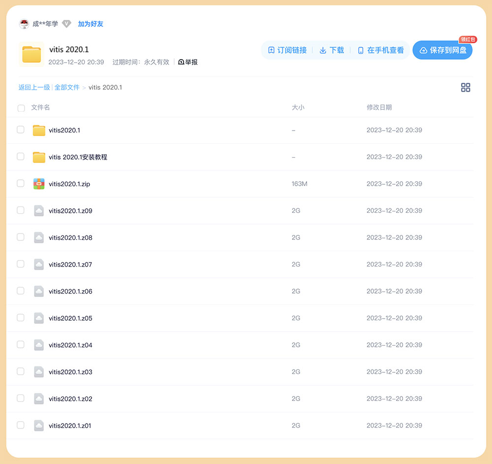
Task: Click the 举报 report icon
Action: pyautogui.click(x=181, y=62)
